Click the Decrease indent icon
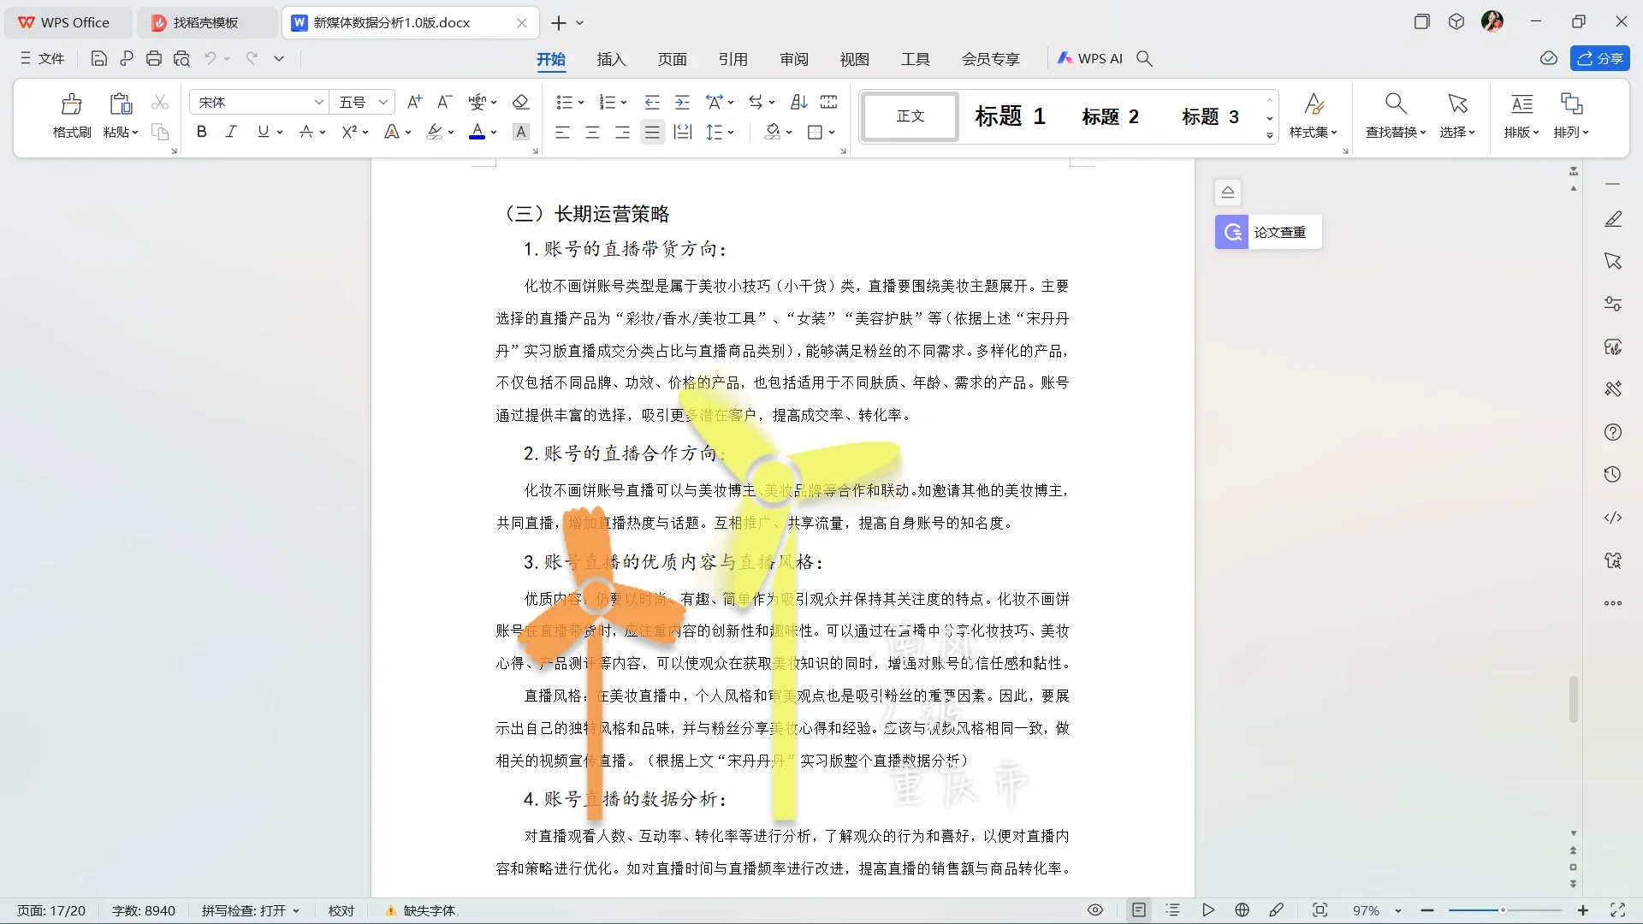 click(652, 102)
